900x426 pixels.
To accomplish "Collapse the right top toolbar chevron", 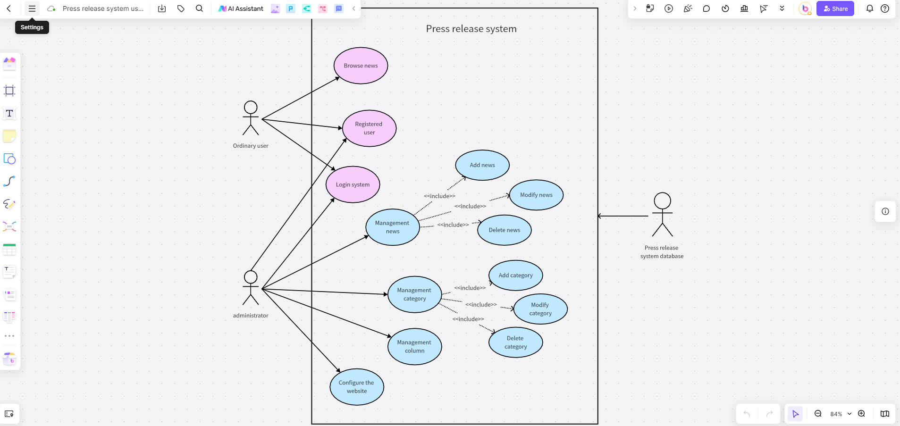I will click(635, 8).
